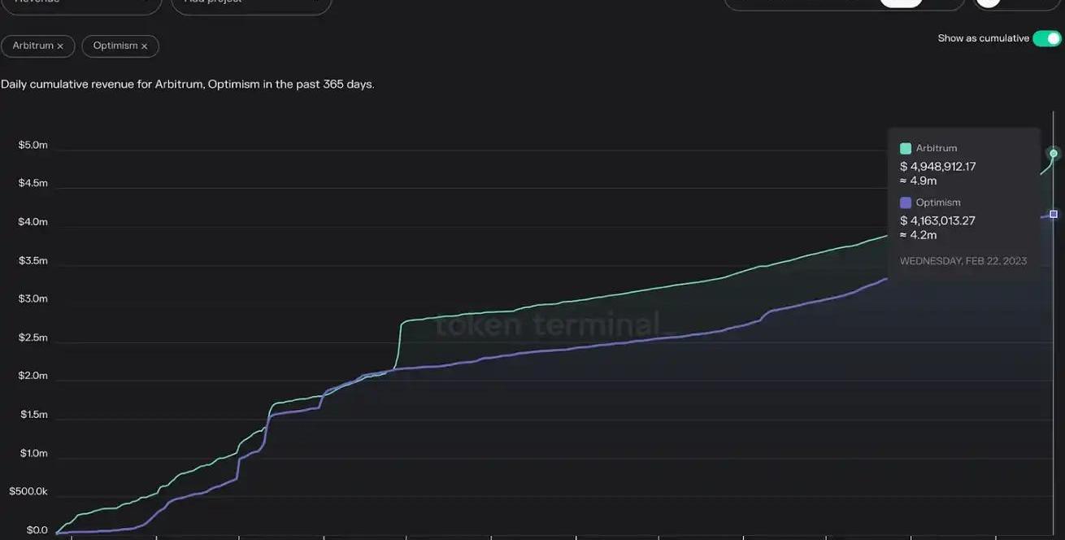
Task: Click the "$2.0m" y-axis label
Action: (33, 376)
